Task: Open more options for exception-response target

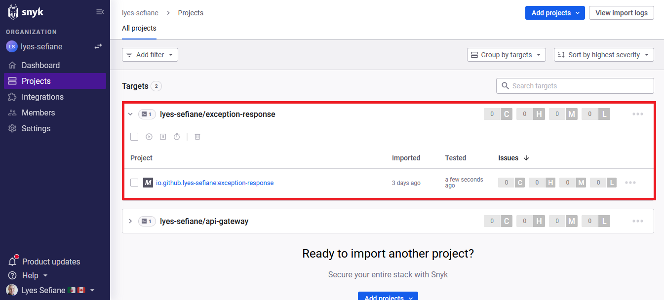Action: [x=638, y=114]
